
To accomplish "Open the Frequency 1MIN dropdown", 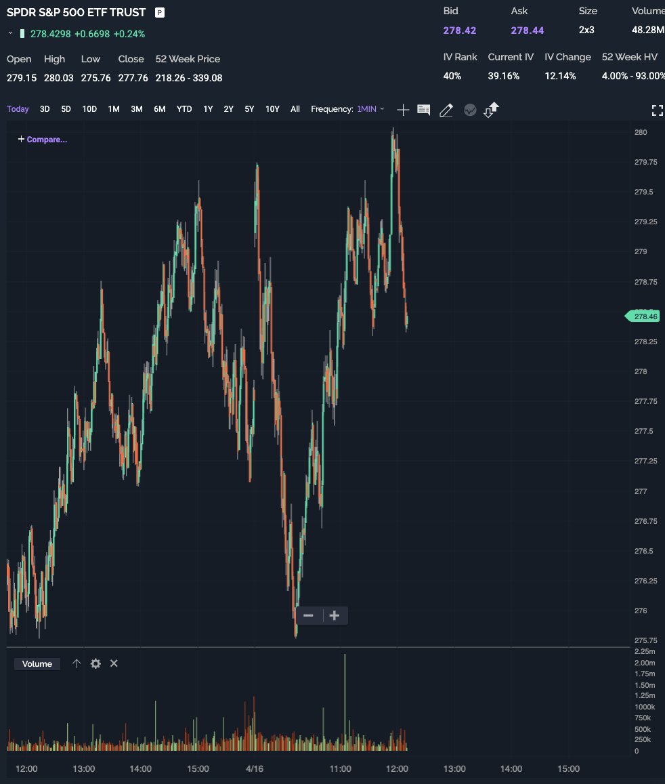I will [370, 109].
